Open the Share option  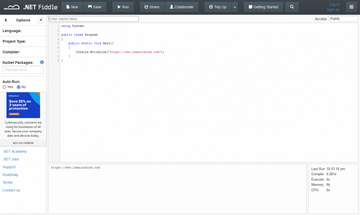coord(152,7)
